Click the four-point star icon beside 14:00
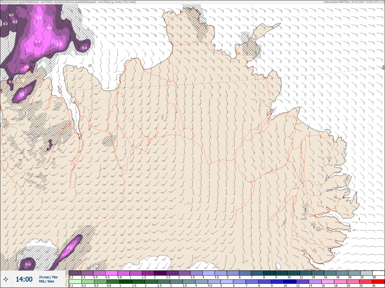Viewport: 385px width, 288px height. 6,279
